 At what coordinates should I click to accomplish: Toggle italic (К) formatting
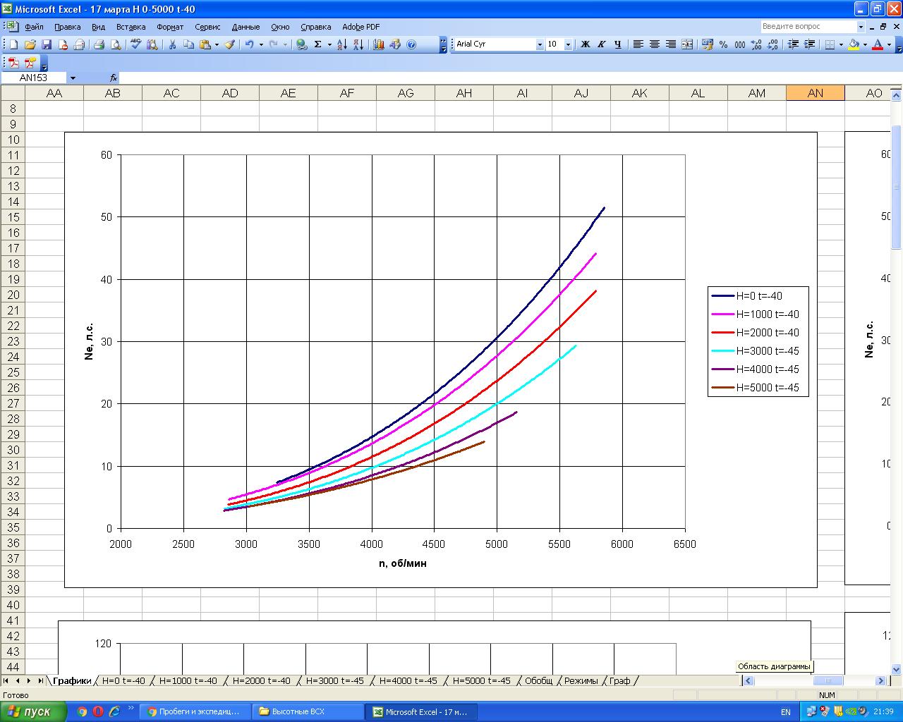(601, 44)
